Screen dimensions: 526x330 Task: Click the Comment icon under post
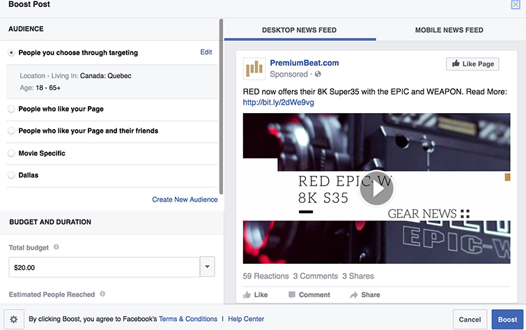292,295
